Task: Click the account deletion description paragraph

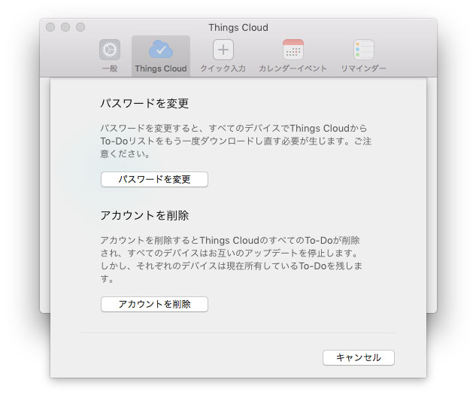Action: [x=232, y=260]
